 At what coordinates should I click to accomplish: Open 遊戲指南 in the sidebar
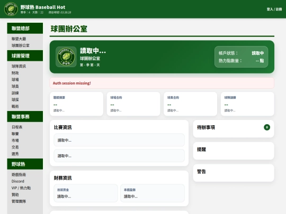(x=19, y=175)
